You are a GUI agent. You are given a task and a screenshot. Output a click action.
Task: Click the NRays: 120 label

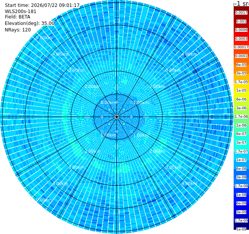pos(18,30)
